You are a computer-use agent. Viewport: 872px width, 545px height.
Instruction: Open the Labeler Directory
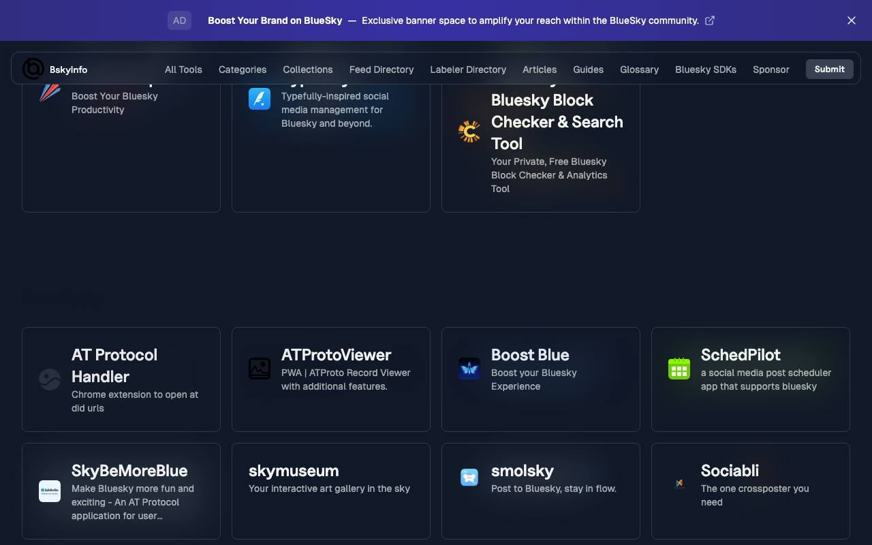point(468,69)
